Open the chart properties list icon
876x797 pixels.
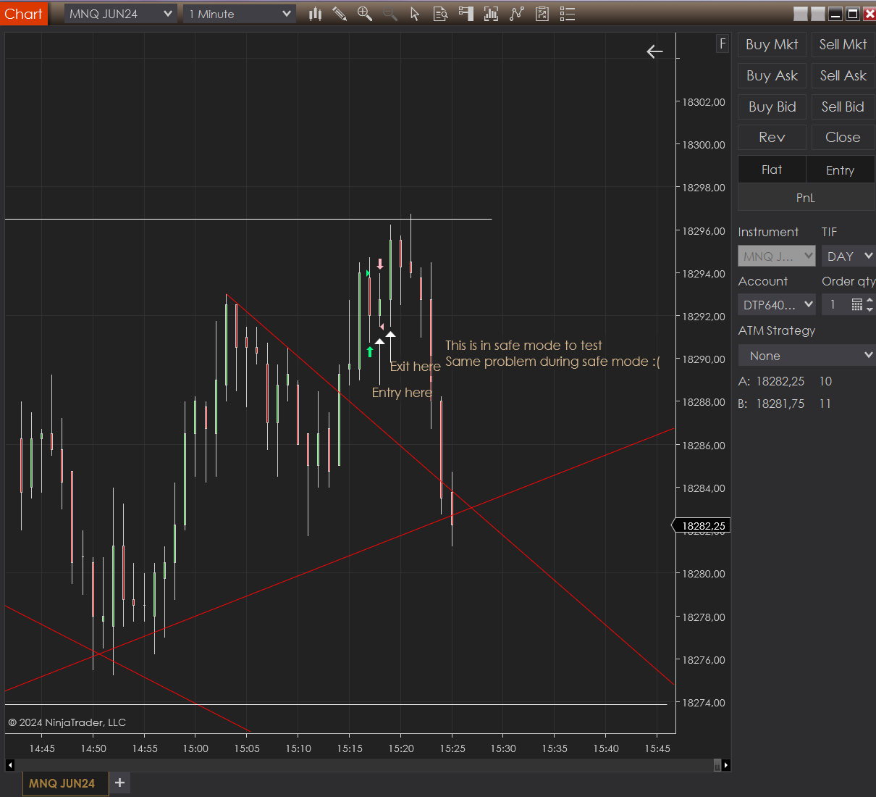[568, 14]
